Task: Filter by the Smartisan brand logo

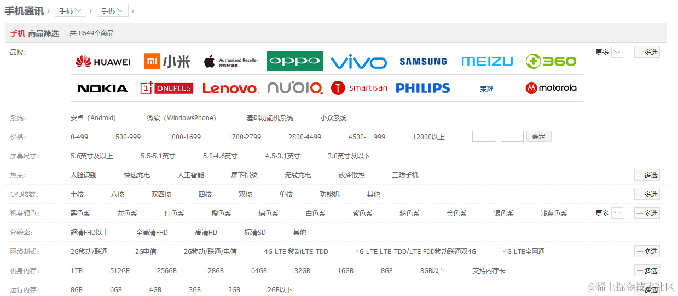Action: (359, 88)
